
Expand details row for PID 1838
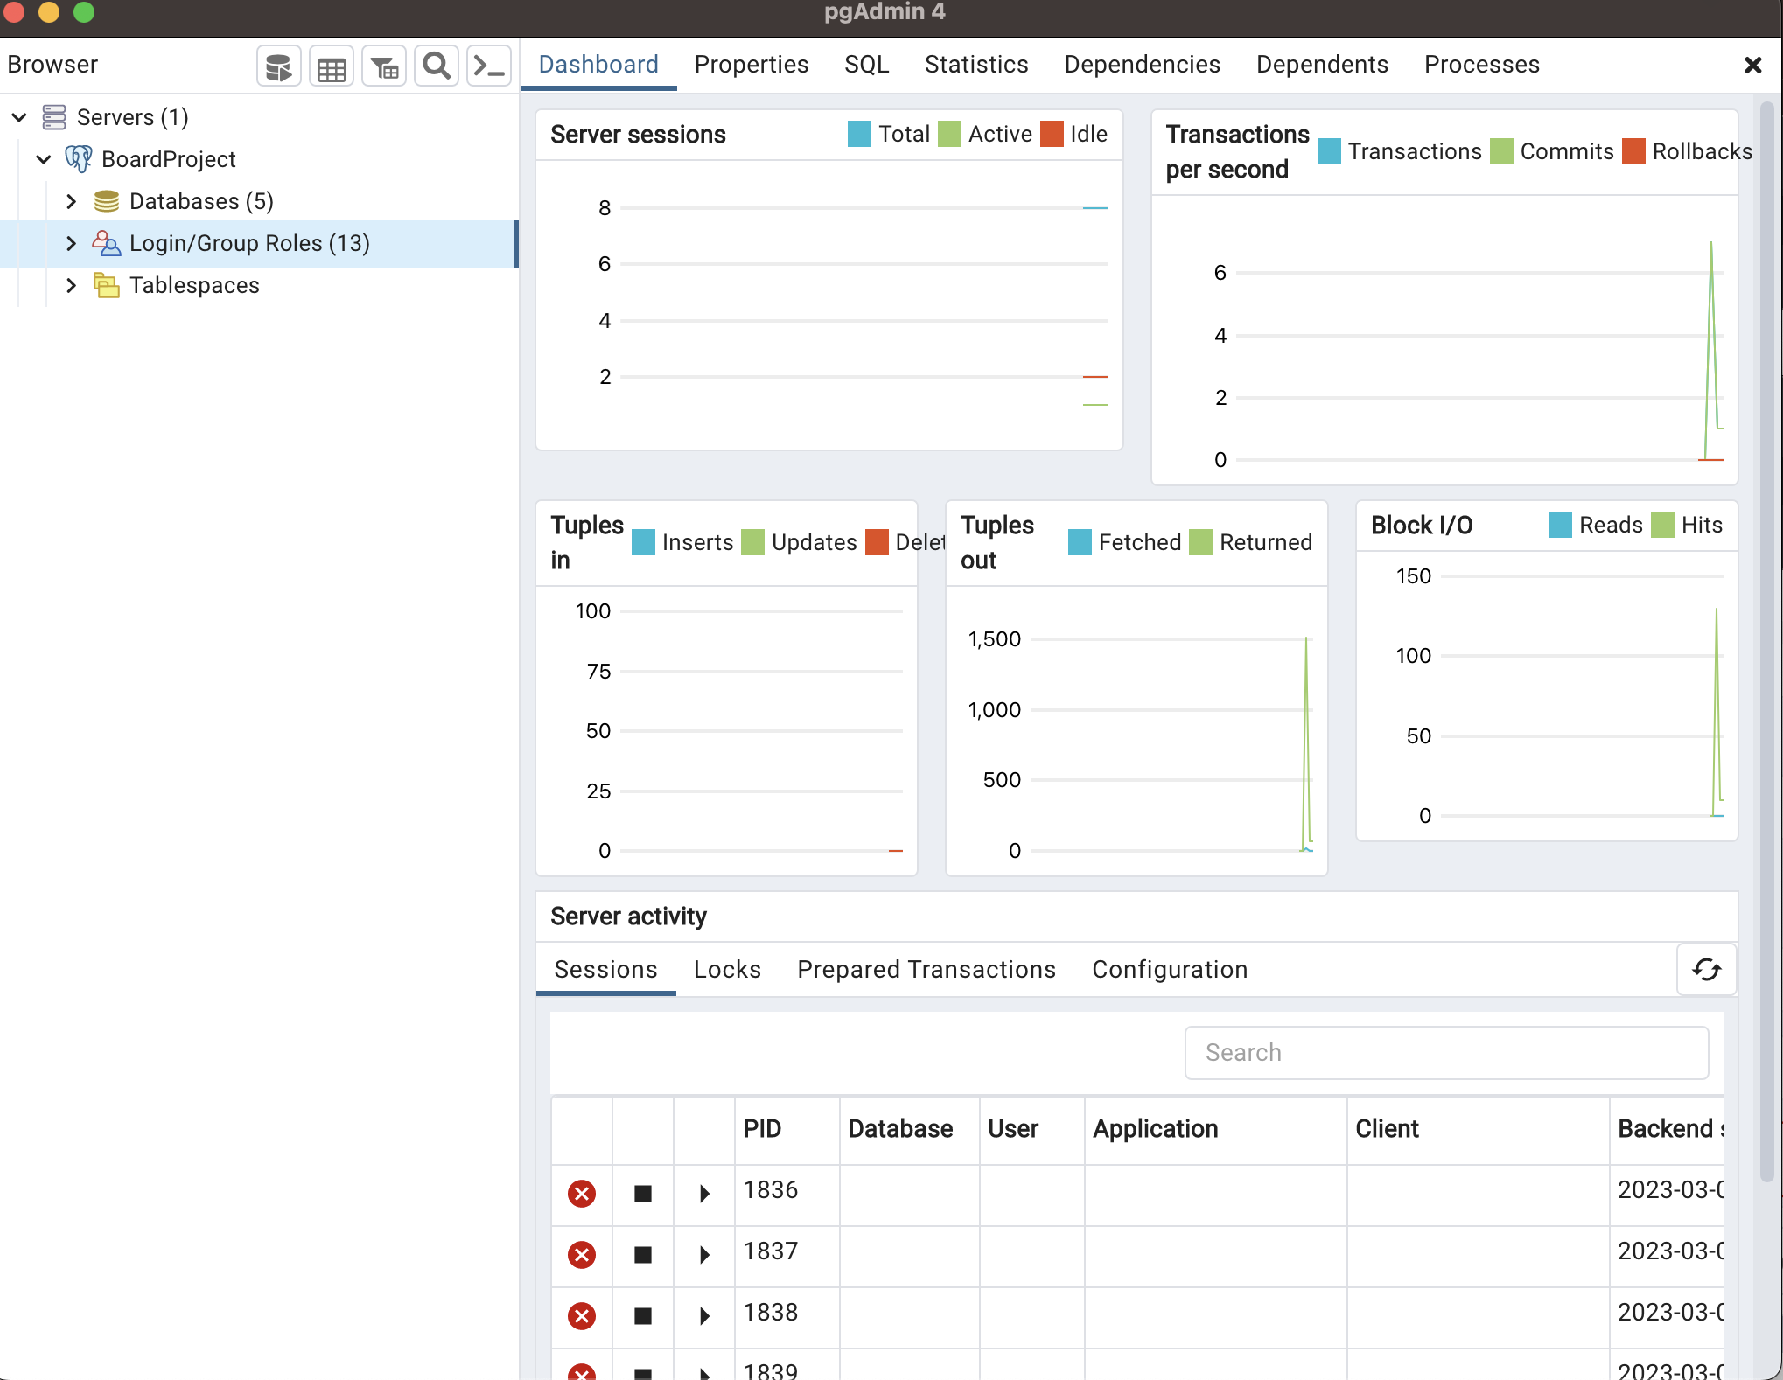pos(704,1316)
